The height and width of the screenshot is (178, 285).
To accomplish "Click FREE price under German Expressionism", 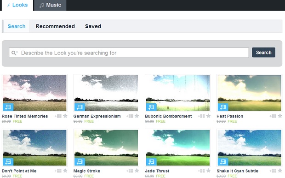I will [x=89, y=121].
